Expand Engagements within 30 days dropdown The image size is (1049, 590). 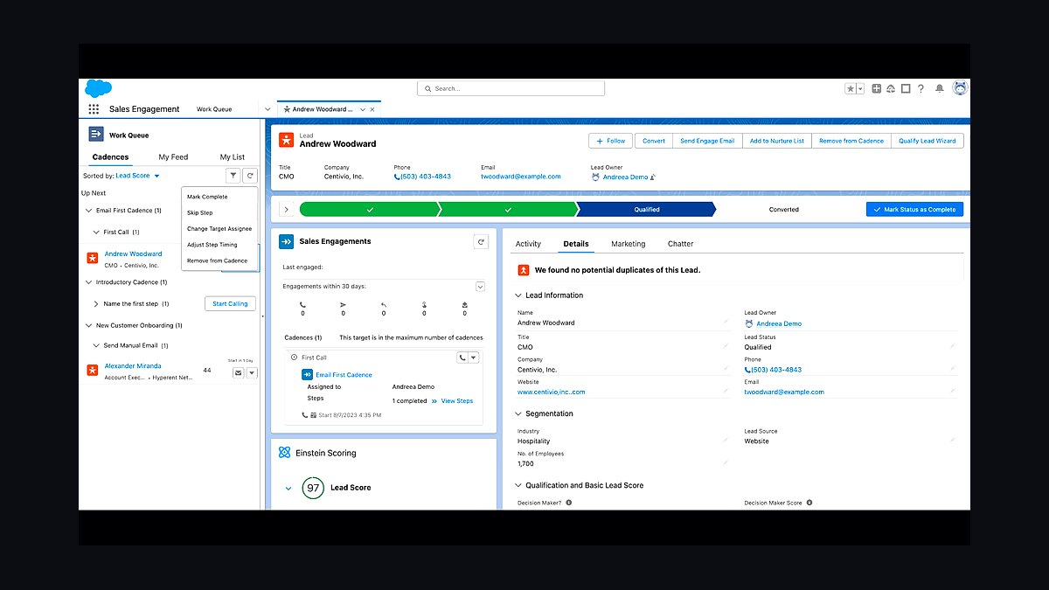point(480,287)
